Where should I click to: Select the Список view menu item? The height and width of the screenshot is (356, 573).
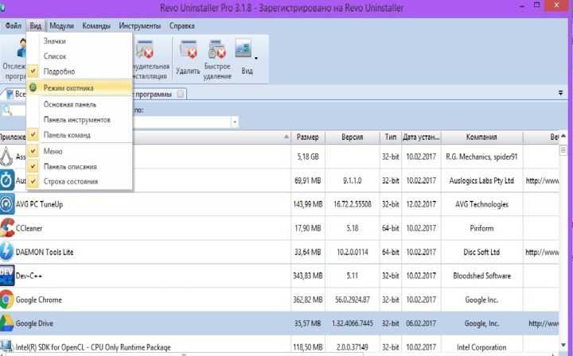[80, 56]
